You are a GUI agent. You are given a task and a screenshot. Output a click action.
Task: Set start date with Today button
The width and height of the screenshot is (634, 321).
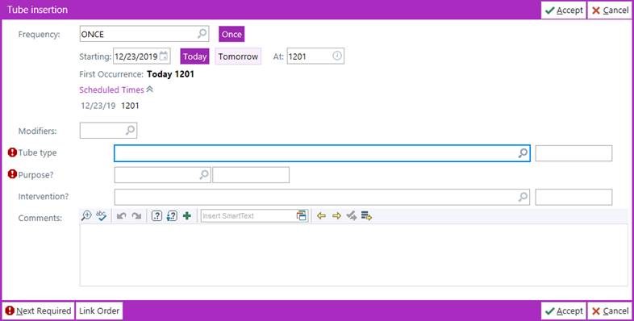[x=195, y=56]
